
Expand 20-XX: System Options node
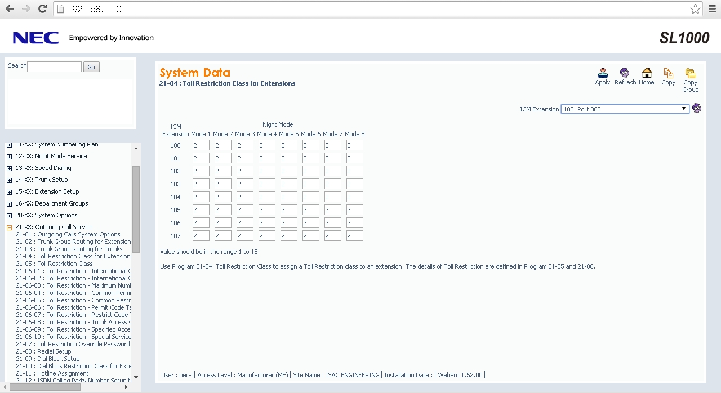coord(9,216)
